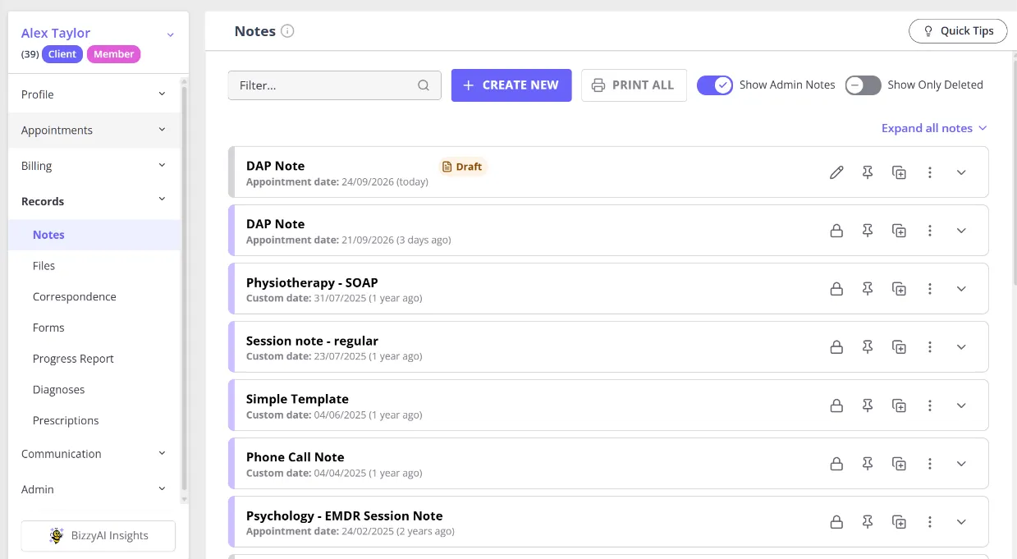This screenshot has height=559, width=1017.
Task: Open Quick Tips
Action: (x=958, y=31)
